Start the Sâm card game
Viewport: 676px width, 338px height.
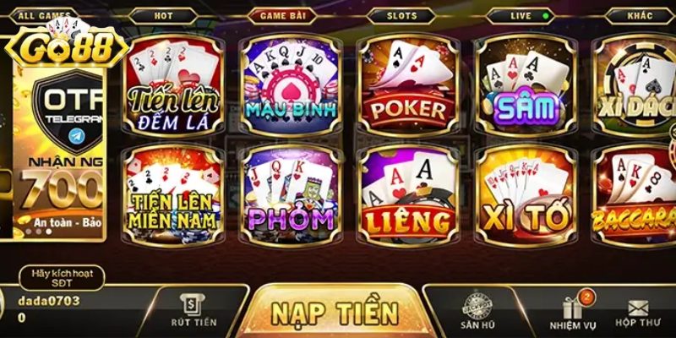tap(526, 85)
